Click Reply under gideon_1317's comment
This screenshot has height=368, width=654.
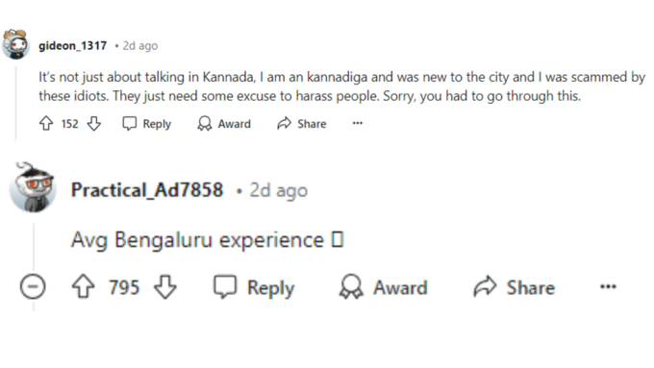pos(146,124)
